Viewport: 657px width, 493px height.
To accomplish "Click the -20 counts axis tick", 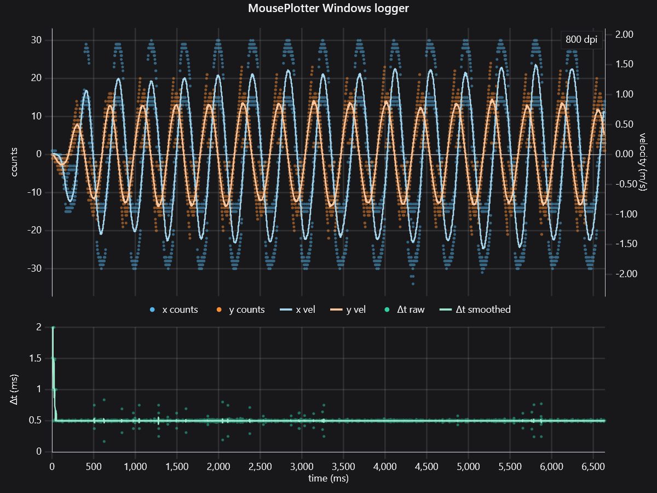I will (x=34, y=231).
